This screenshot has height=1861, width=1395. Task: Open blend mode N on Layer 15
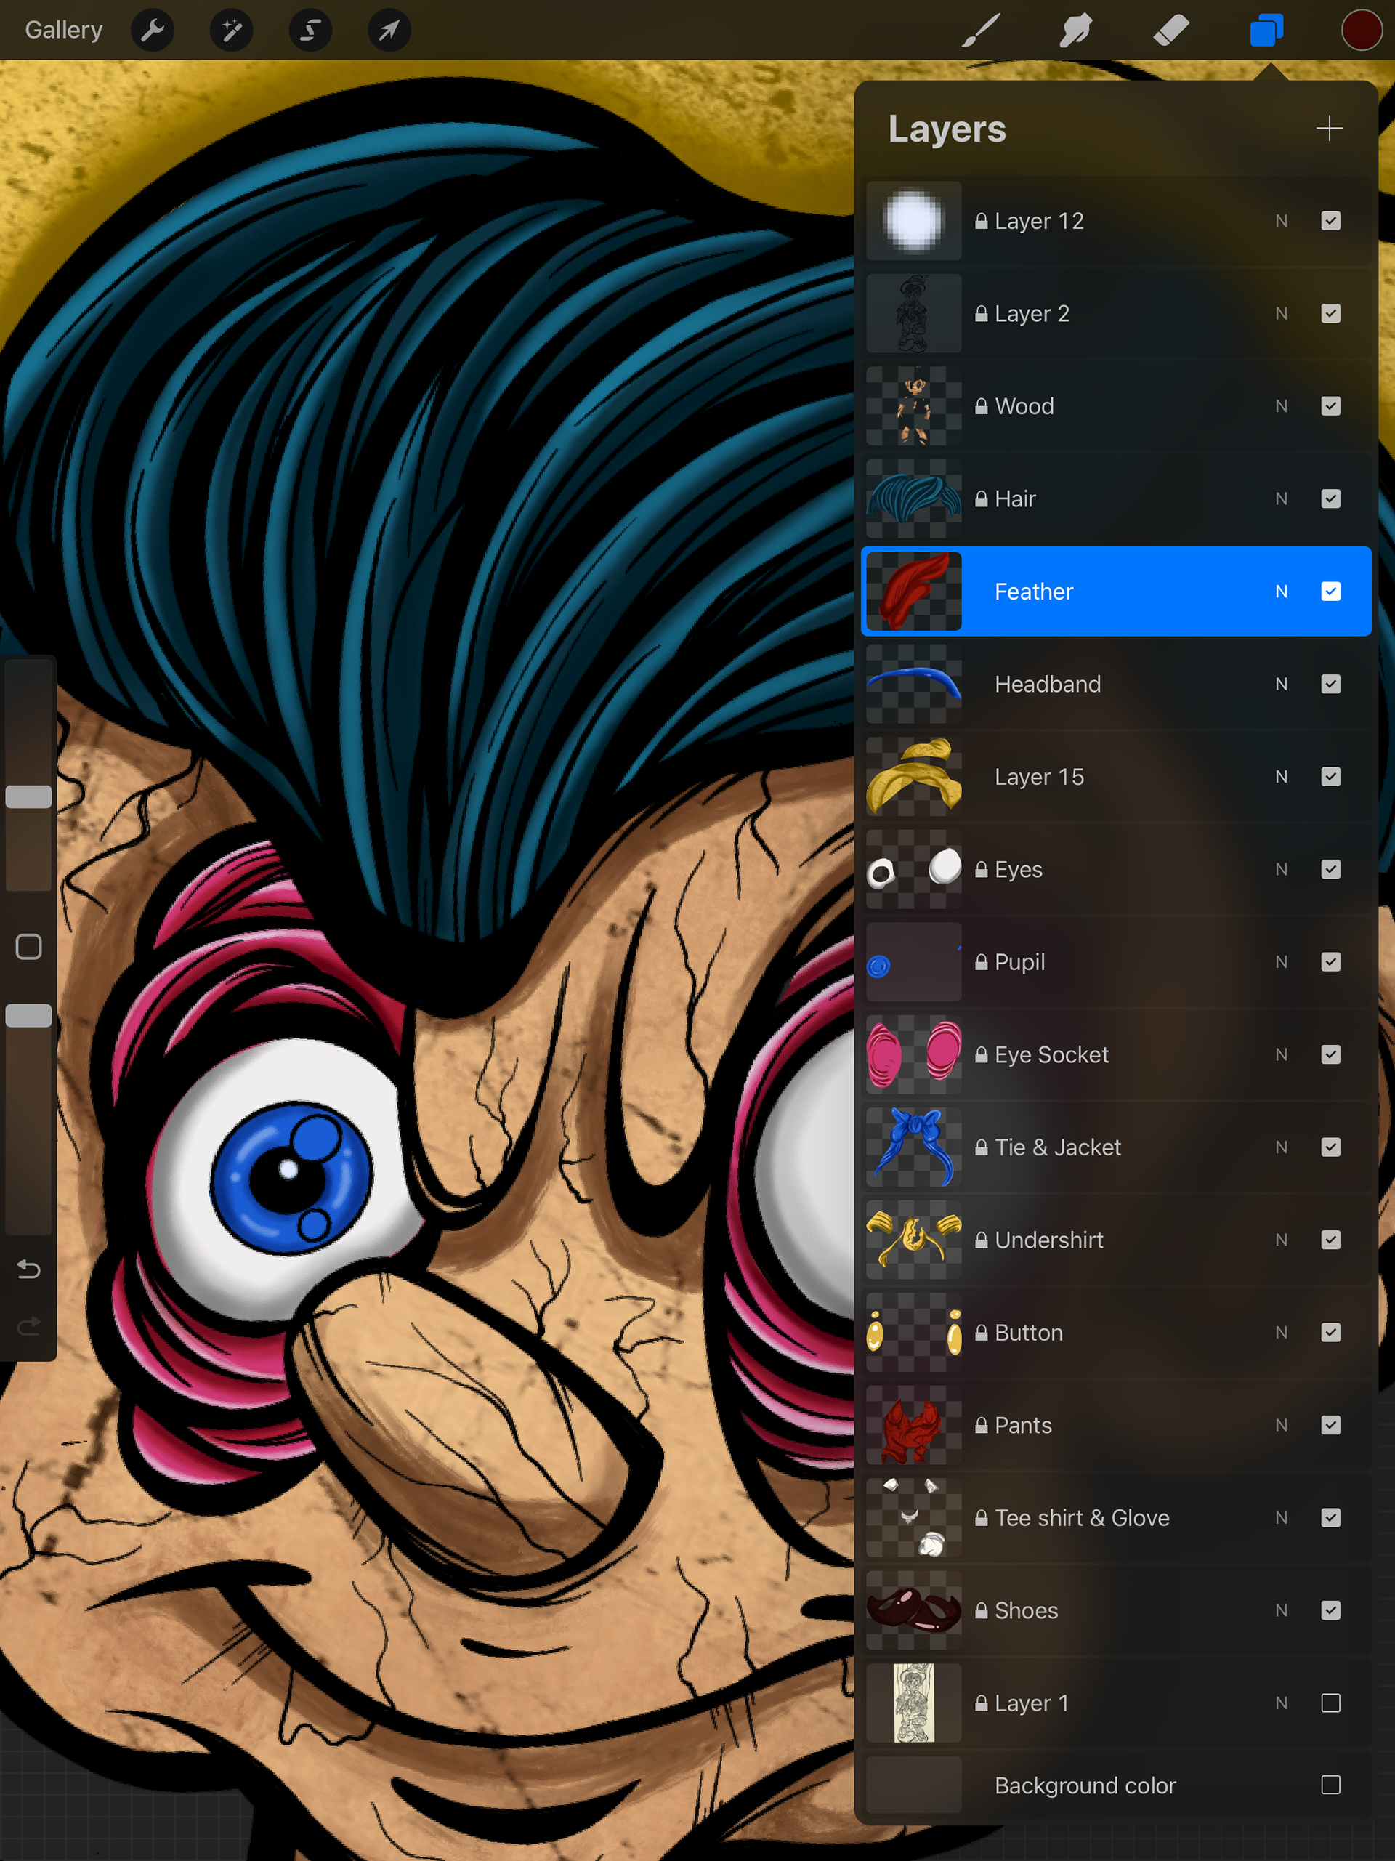click(x=1281, y=777)
